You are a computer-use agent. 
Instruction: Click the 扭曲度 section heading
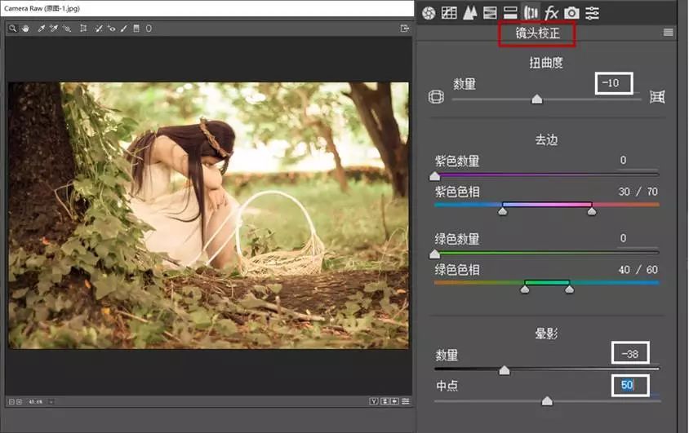point(546,63)
